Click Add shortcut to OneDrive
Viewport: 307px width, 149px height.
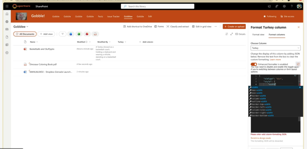pyautogui.click(x=137, y=26)
